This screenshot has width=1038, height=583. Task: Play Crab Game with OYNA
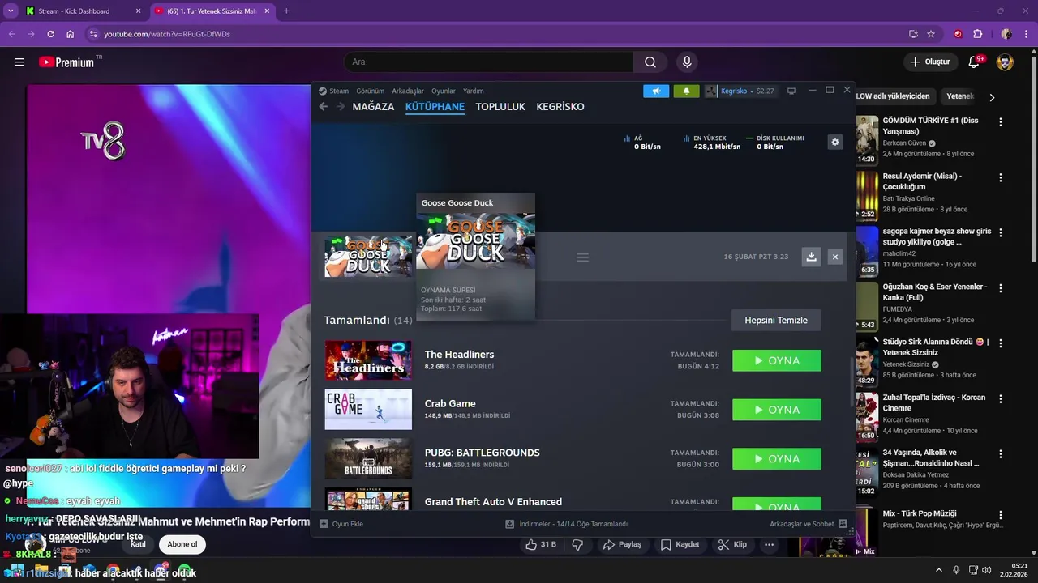777,410
